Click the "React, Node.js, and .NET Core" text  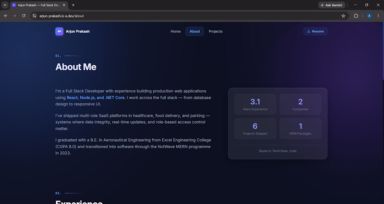(96, 97)
